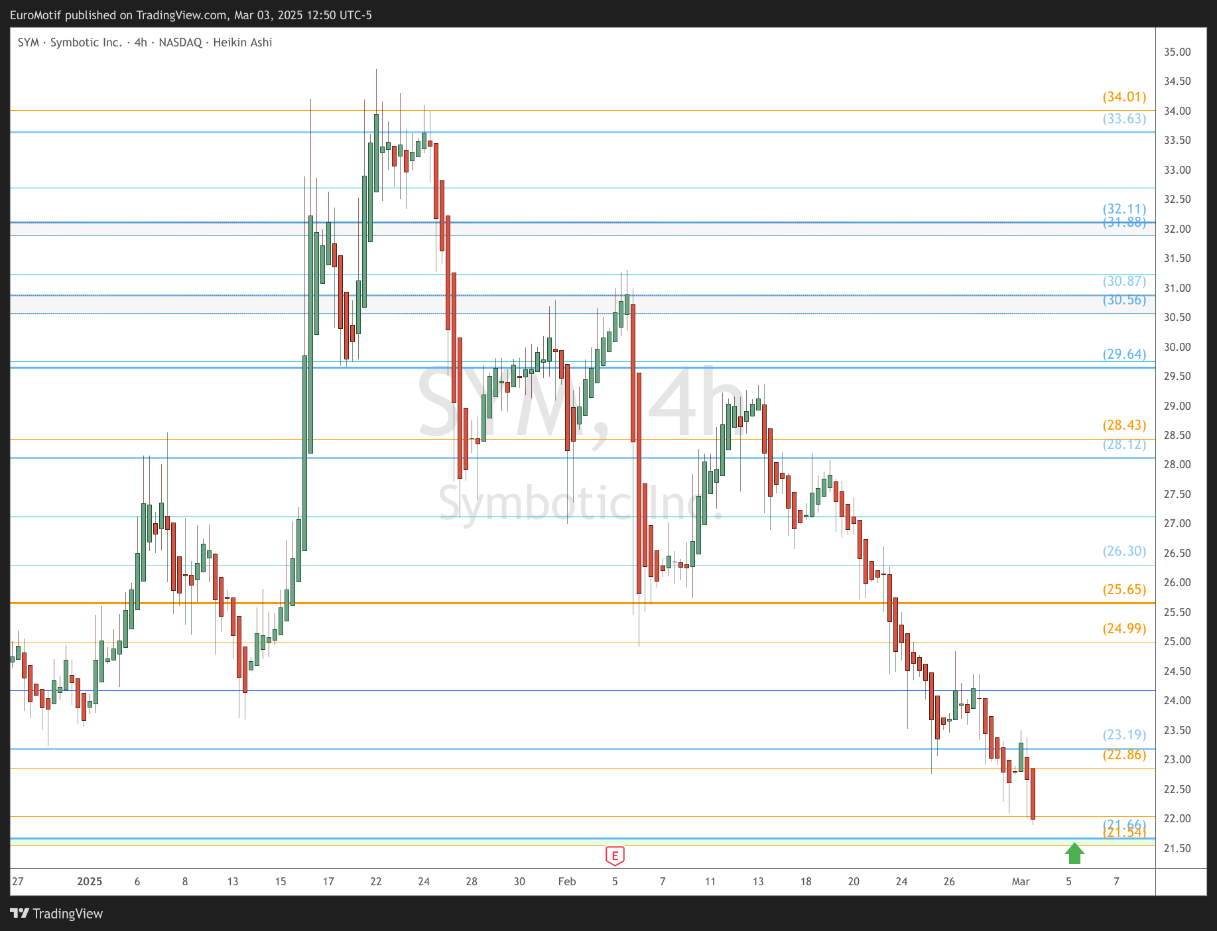Select the '28' date on time axis
1217x931 pixels.
pyautogui.click(x=472, y=881)
